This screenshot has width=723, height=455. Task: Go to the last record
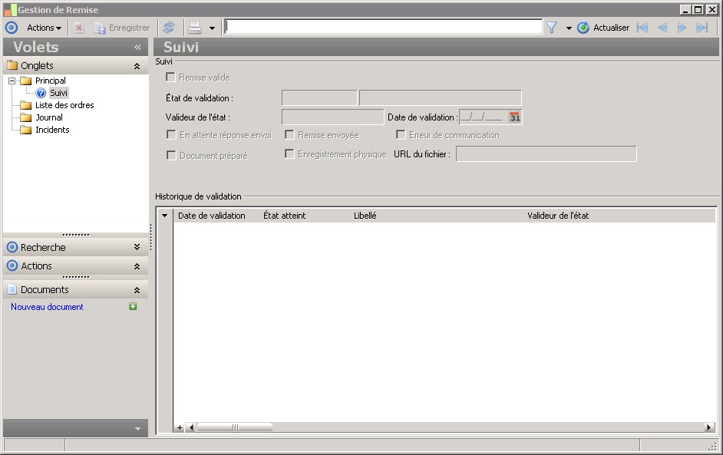[x=702, y=28]
